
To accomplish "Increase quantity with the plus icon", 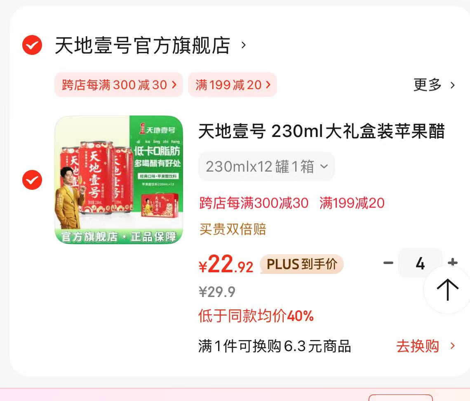I will [452, 263].
